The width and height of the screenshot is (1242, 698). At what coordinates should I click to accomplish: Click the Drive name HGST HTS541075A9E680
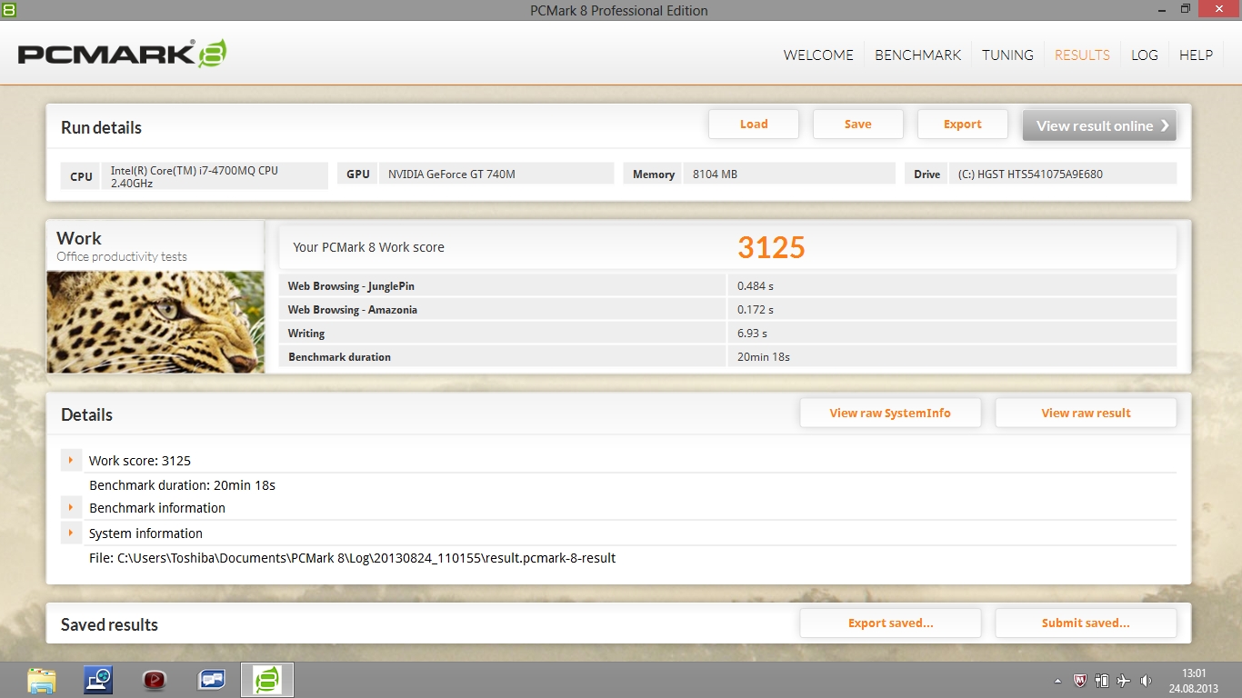click(1030, 174)
